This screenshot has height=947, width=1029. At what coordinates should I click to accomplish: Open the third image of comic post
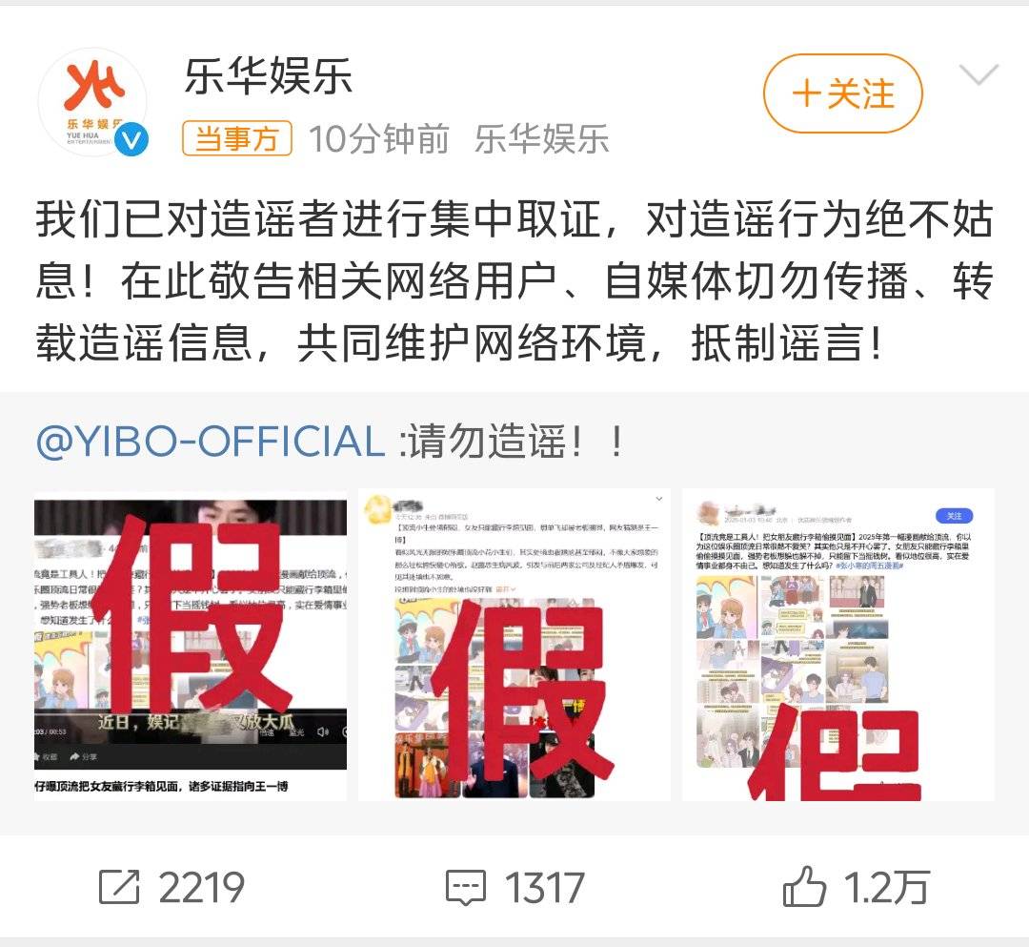838,645
